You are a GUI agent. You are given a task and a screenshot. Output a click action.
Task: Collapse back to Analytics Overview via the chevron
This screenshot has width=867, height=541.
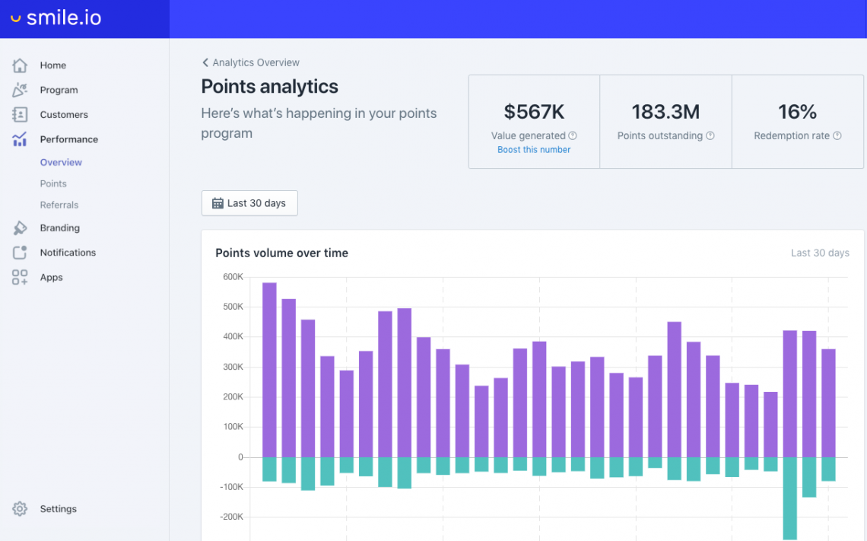click(x=205, y=62)
